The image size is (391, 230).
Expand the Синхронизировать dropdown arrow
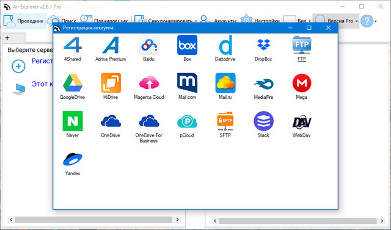(x=195, y=21)
